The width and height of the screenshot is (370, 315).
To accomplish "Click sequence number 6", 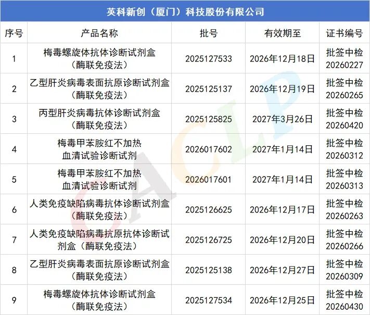I will click(14, 210).
